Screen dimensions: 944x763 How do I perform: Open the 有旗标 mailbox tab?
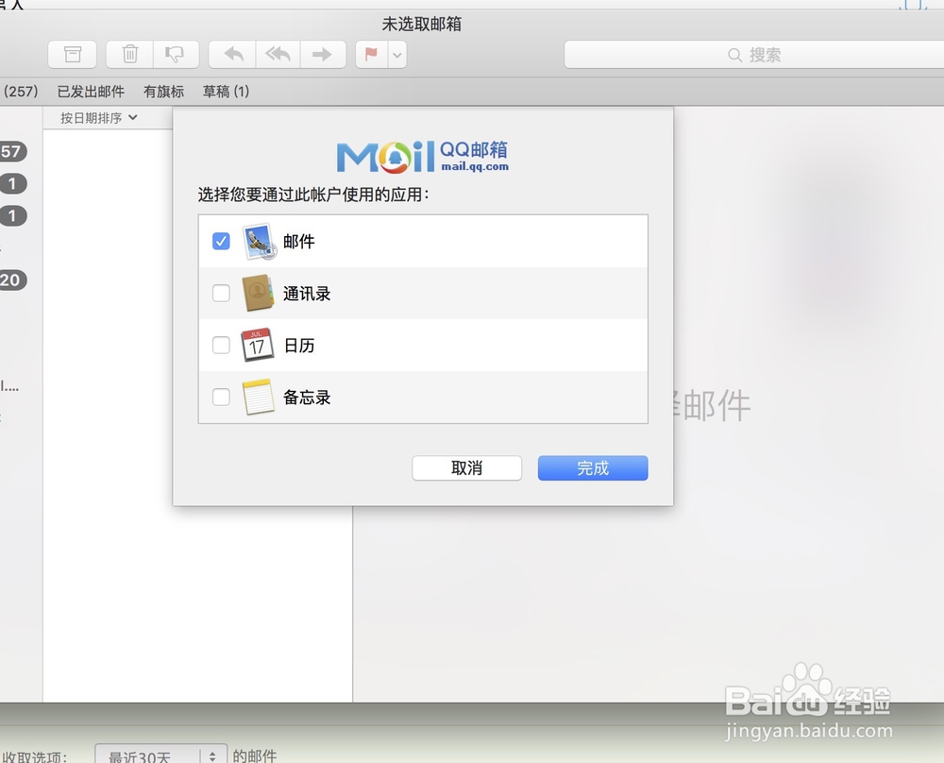(x=163, y=92)
